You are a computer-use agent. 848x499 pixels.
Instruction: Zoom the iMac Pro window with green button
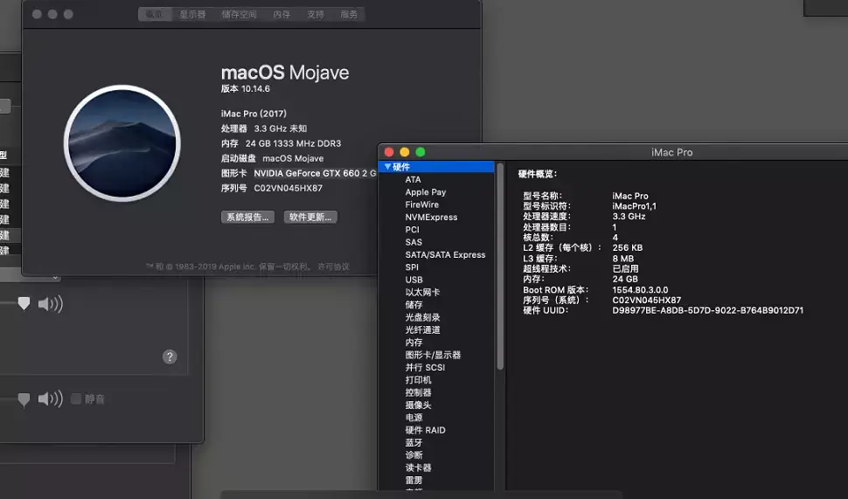421,152
